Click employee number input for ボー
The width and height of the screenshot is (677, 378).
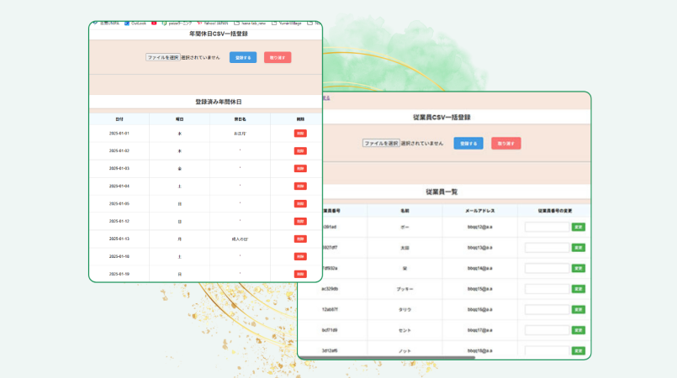tap(547, 227)
